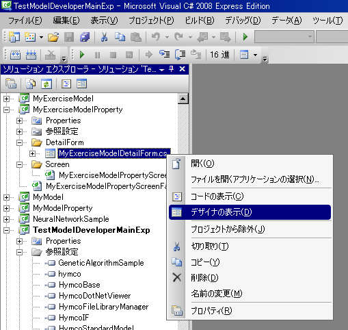Expand the MyExerciseModel project node
348x330 pixels.
pyautogui.click(x=6, y=99)
